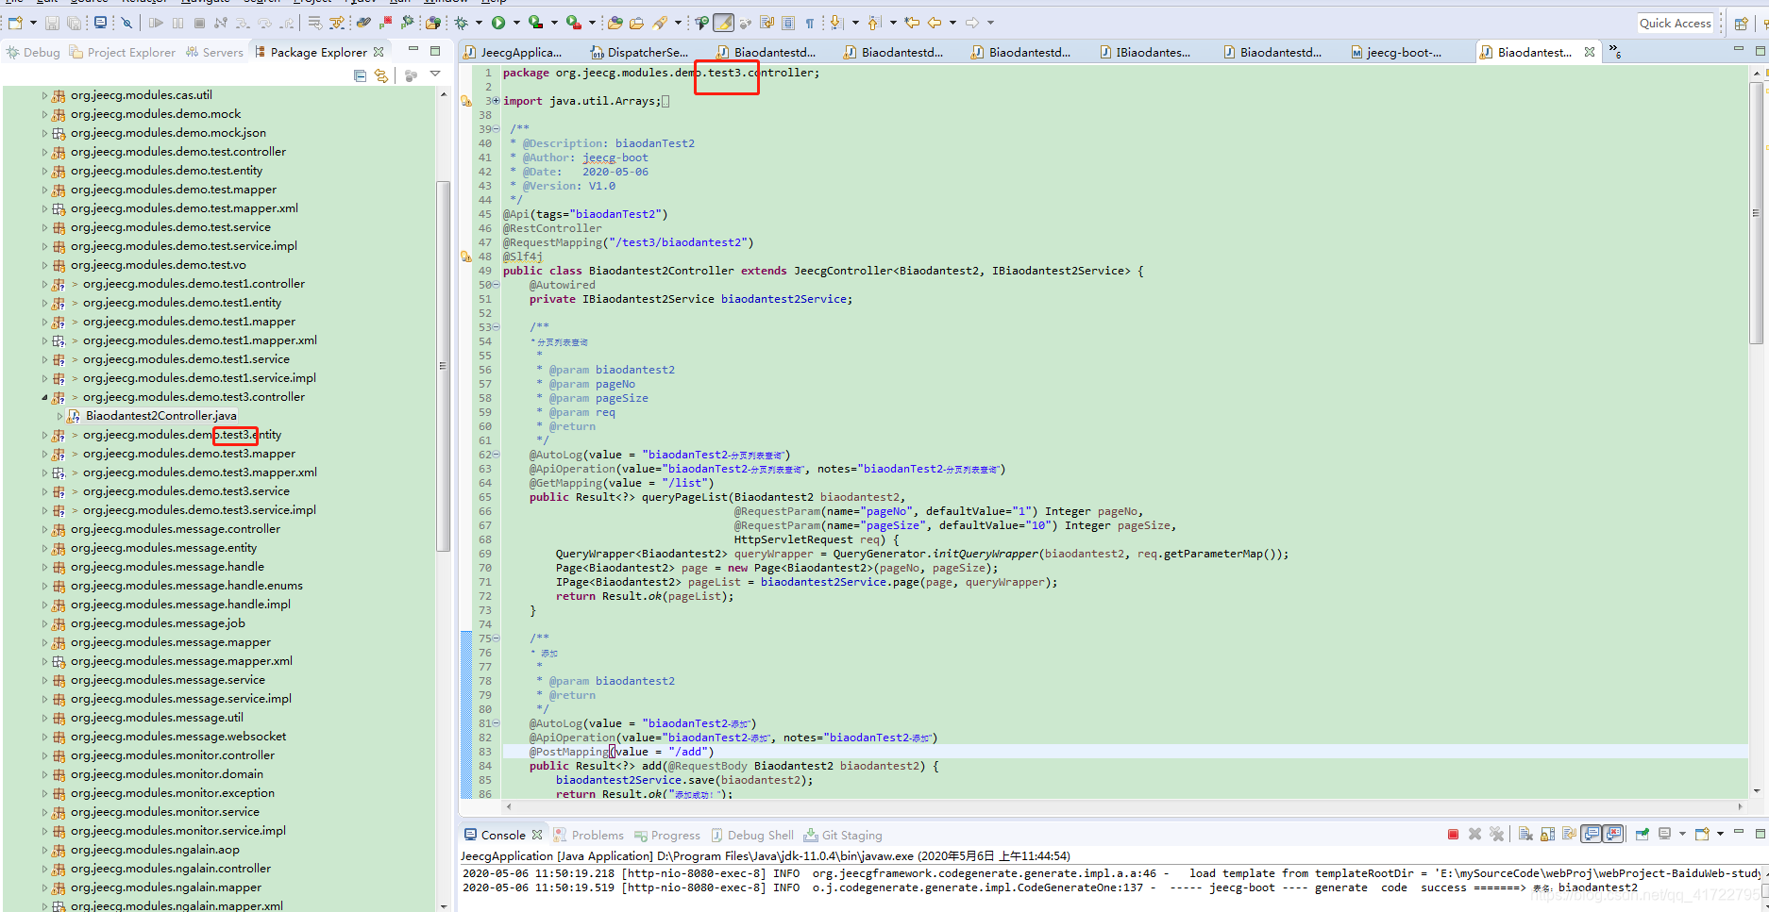Click the Run external tools icon
Screen dimensions: 1769x912
573,23
